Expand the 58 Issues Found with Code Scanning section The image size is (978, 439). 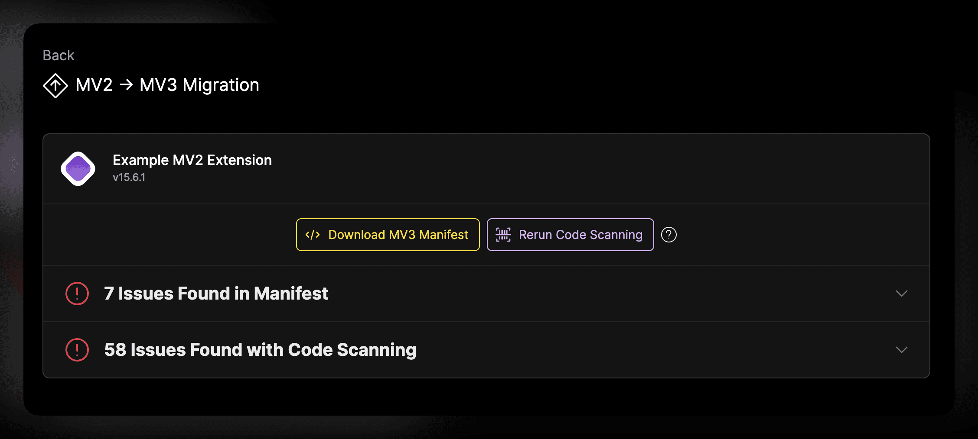click(260, 350)
